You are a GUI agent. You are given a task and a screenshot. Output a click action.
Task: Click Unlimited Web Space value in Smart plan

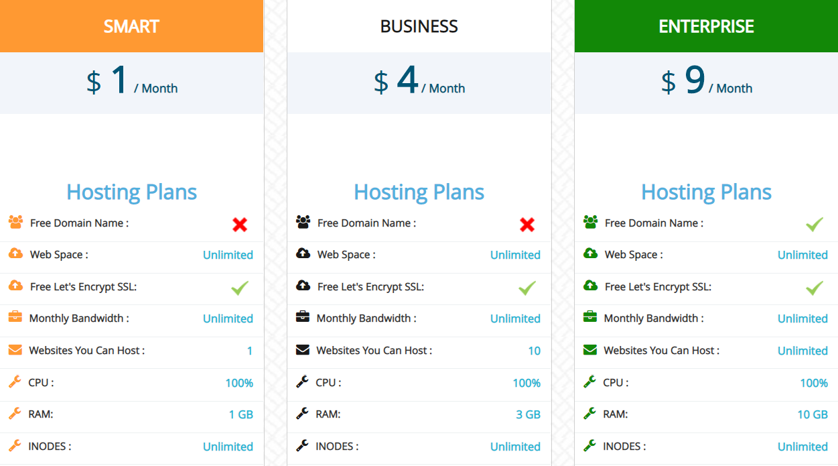tap(228, 255)
